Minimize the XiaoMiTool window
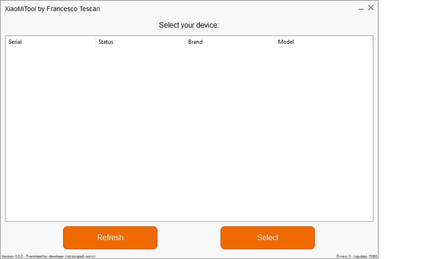The width and height of the screenshot is (442, 259). click(x=361, y=8)
